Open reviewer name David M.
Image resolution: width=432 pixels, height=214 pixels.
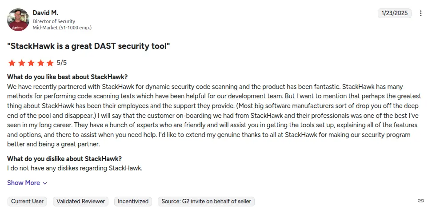point(45,13)
